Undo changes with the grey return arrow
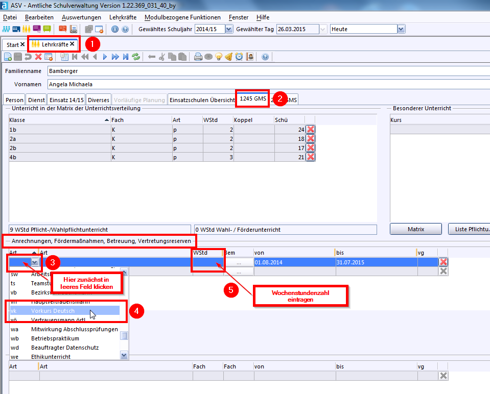Screen dimensions: 490x394 pyautogui.click(x=28, y=57)
